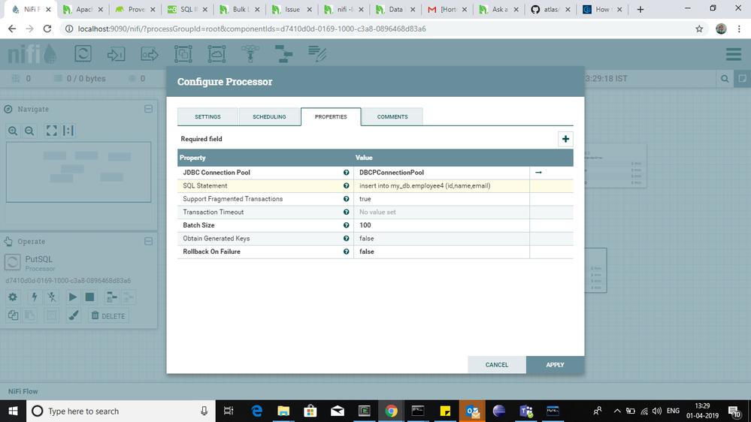Edit the Batch Size value 100

click(x=441, y=225)
